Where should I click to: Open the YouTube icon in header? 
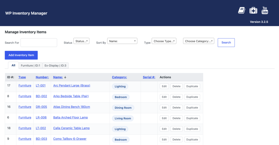tap(265, 10)
